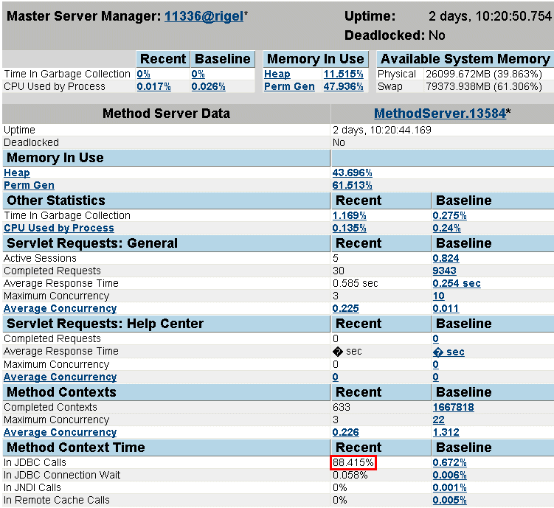This screenshot has width=554, height=508.
Task: Click the 0.824 baseline Active Sessions value
Action: (446, 258)
